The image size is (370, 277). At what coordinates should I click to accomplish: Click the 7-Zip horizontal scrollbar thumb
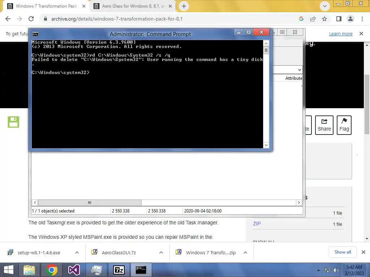(x=90, y=203)
